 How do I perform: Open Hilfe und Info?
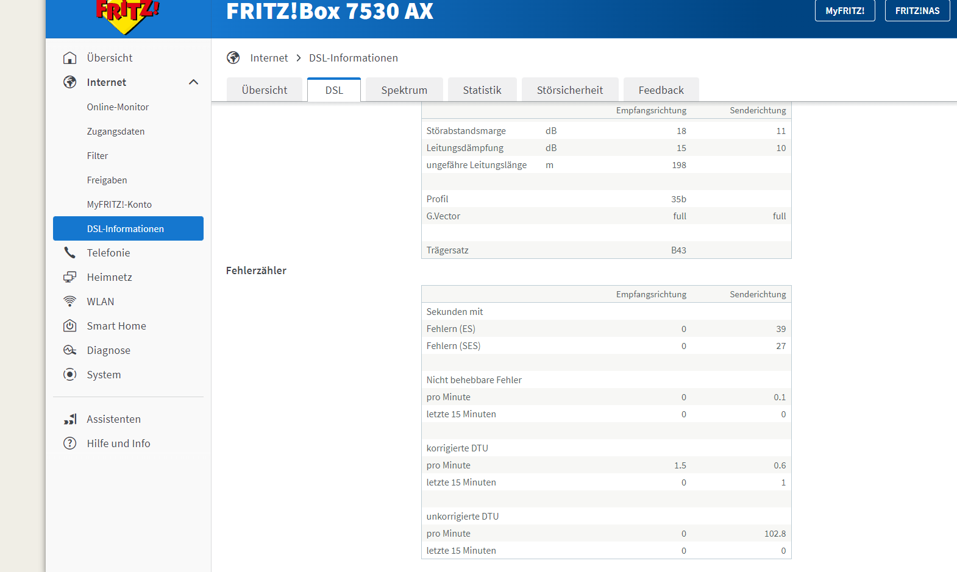click(x=119, y=443)
